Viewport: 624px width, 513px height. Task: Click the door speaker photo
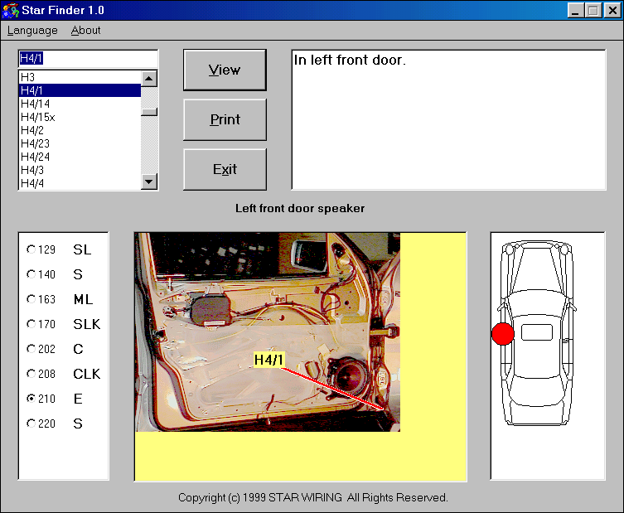coord(268,332)
